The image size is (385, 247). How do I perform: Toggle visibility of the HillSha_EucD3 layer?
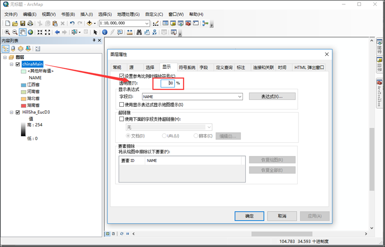click(18, 112)
